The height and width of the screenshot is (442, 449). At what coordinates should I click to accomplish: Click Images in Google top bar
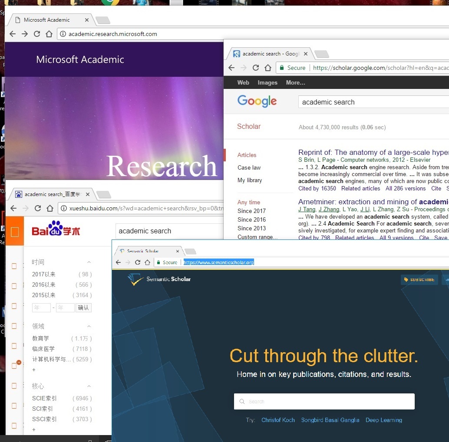point(267,83)
